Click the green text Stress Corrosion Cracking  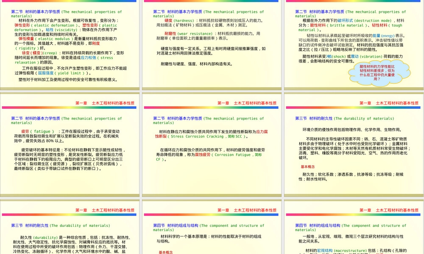pos(197,137)
